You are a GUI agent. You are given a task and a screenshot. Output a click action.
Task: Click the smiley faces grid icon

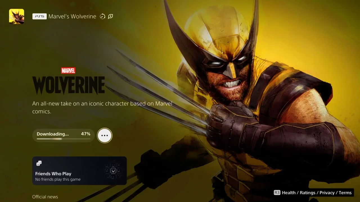(113, 171)
